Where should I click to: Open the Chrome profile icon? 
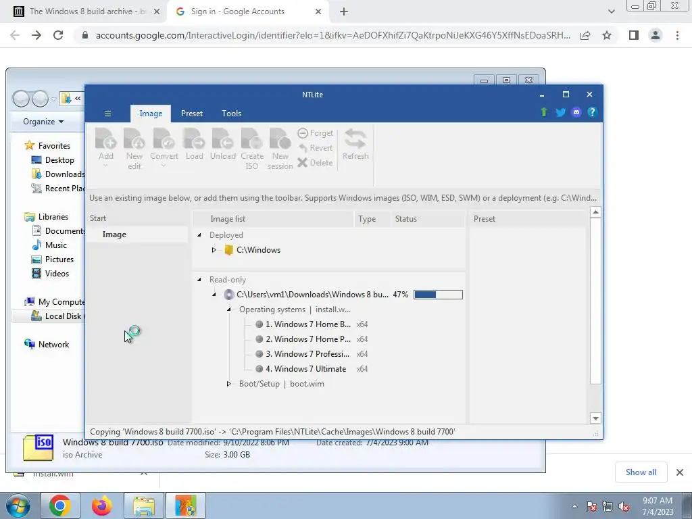[656, 35]
